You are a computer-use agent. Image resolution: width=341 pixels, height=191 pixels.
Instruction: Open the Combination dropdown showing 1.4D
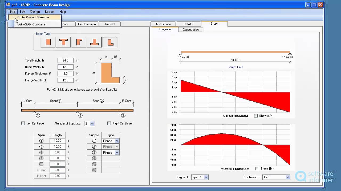pos(288,177)
